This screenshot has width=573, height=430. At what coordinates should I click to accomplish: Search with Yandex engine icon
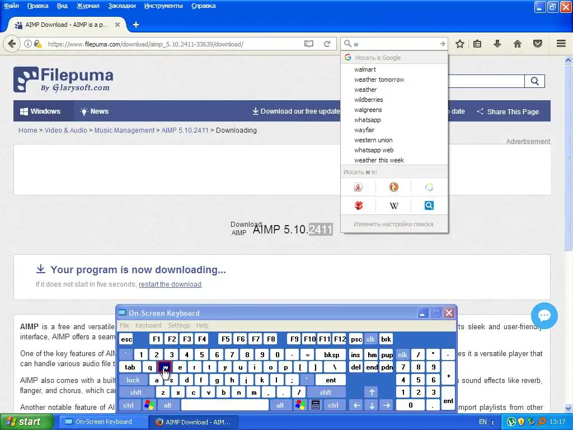[359, 187]
